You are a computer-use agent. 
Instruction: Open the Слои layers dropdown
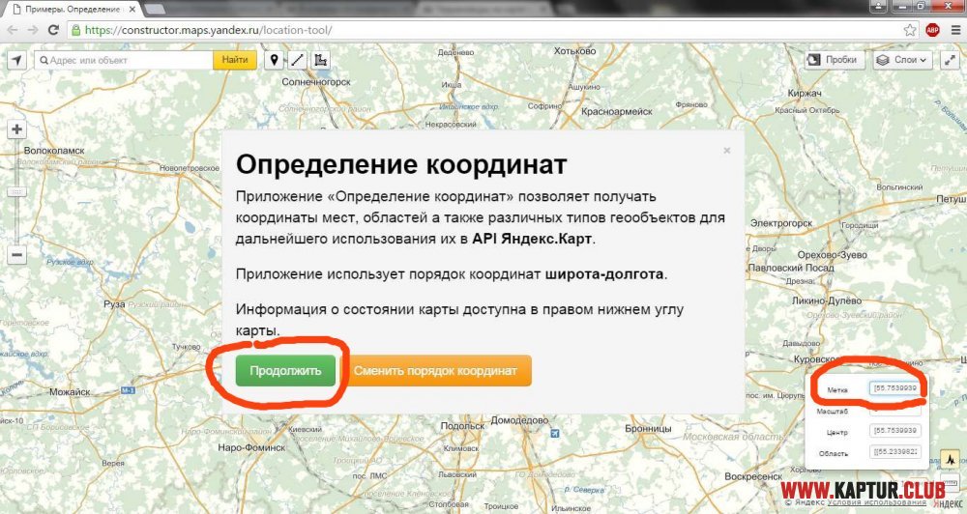coord(903,60)
